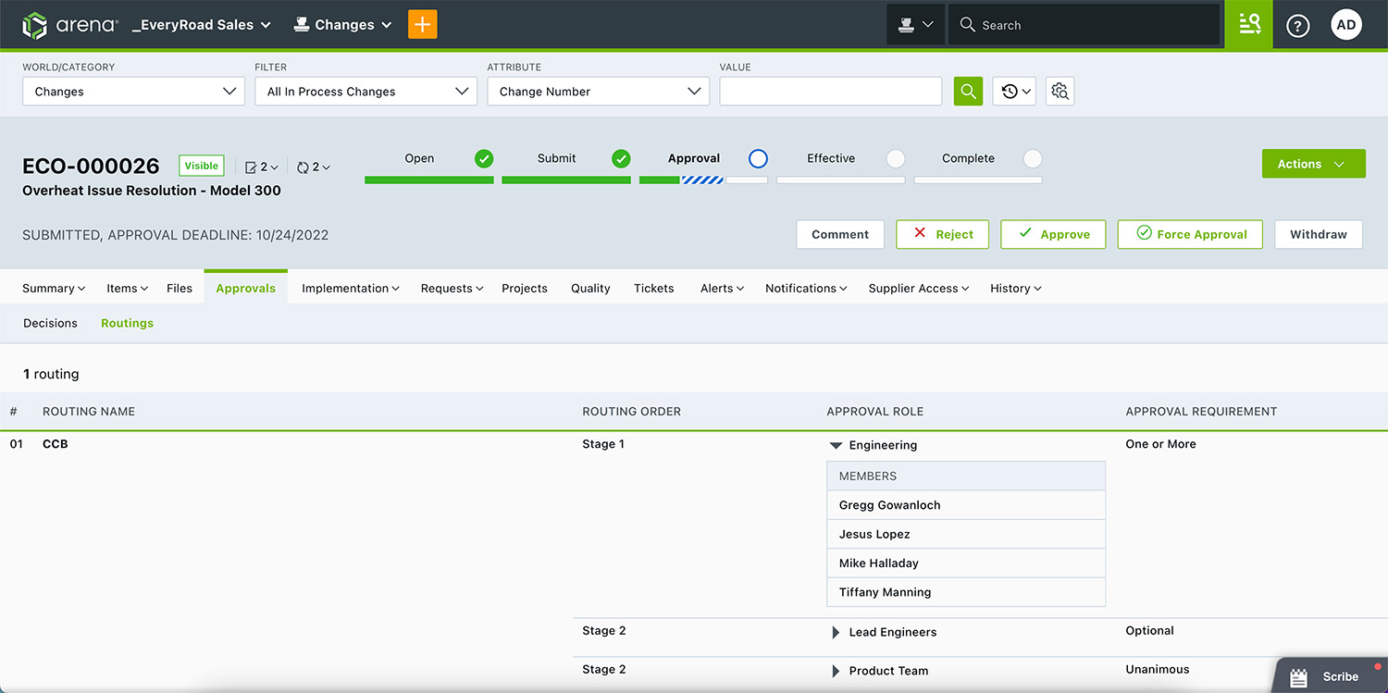
Task: Switch to the Decisions tab
Action: pyautogui.click(x=50, y=322)
